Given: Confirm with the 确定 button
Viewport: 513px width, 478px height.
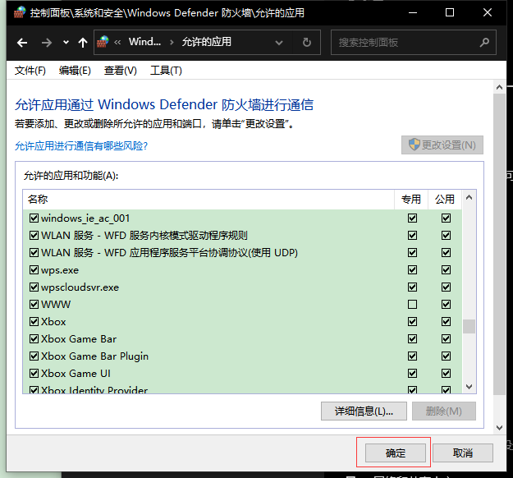Looking at the screenshot, I should click(396, 453).
